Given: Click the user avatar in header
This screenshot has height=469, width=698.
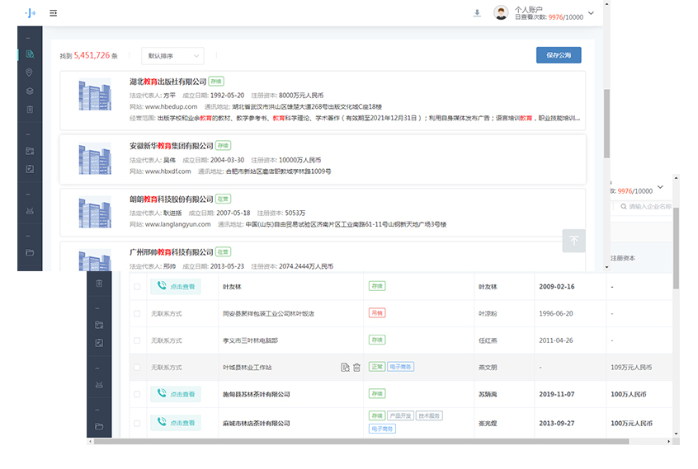Looking at the screenshot, I should pyautogui.click(x=501, y=13).
